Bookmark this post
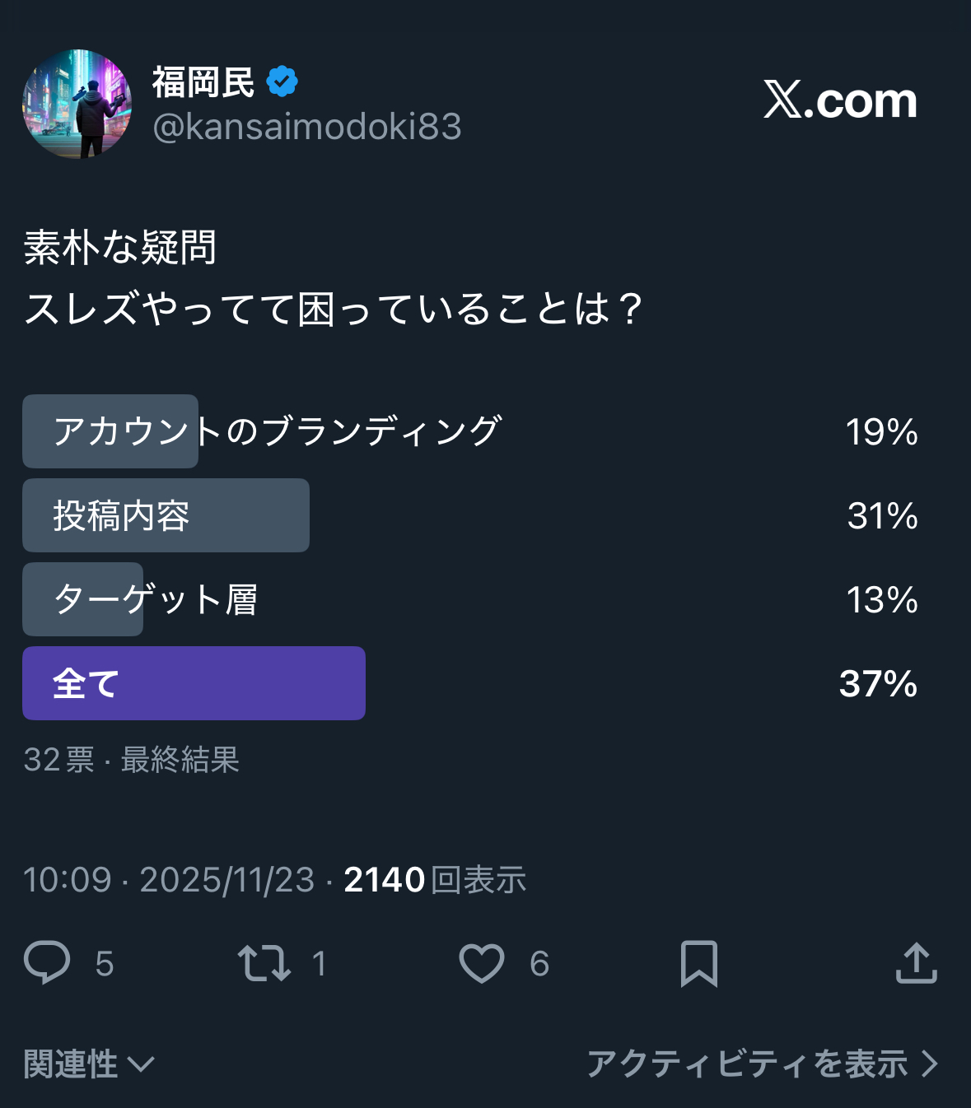Viewport: 971px width, 1108px height. (699, 963)
